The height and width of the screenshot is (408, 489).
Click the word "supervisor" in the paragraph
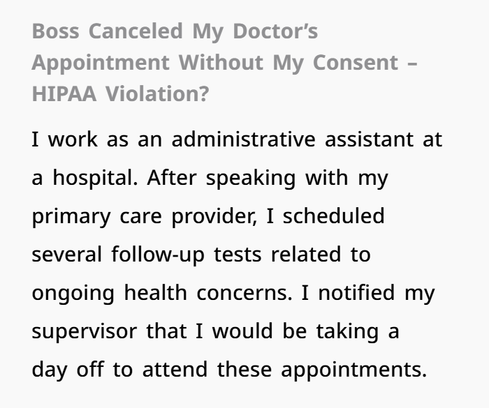[x=85, y=332]
